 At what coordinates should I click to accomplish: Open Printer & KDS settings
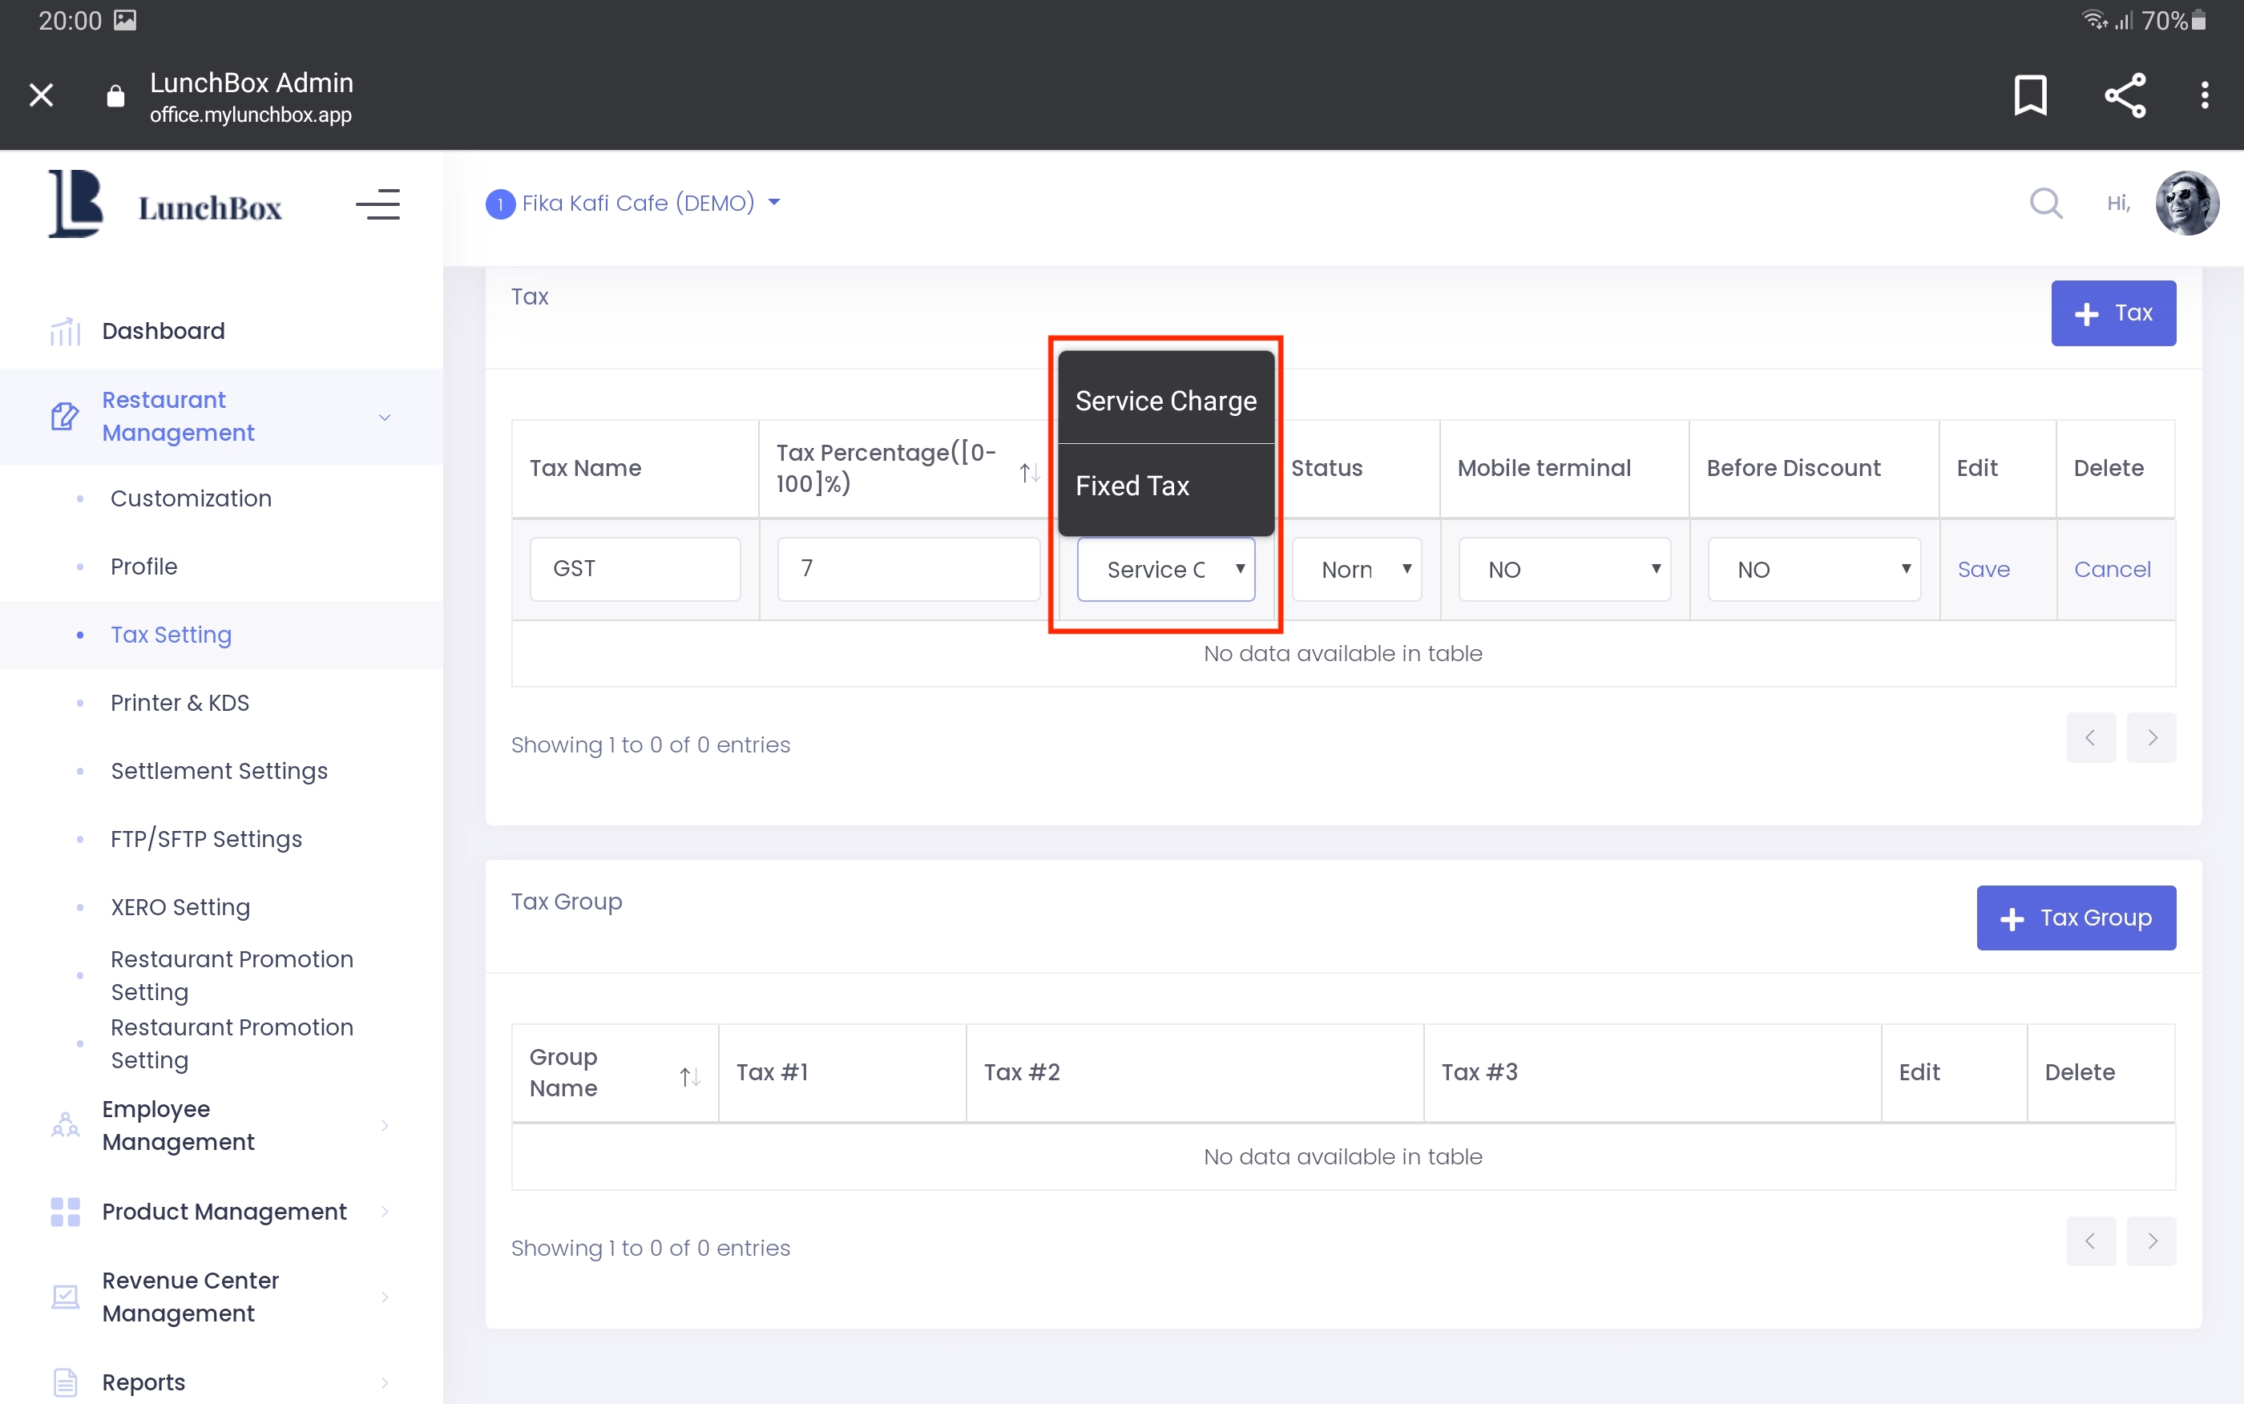click(x=180, y=703)
